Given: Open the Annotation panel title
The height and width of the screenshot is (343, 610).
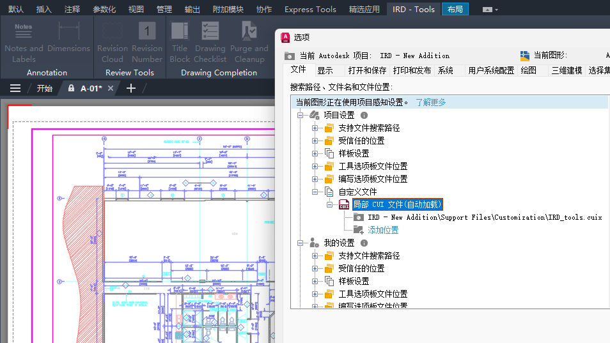Looking at the screenshot, I should tap(47, 72).
